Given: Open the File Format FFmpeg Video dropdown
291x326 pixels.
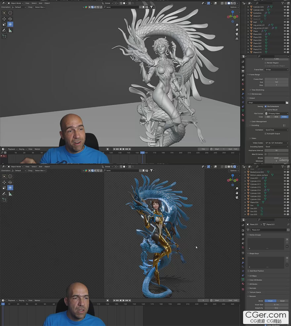Looking at the screenshot, I should coord(276,114).
